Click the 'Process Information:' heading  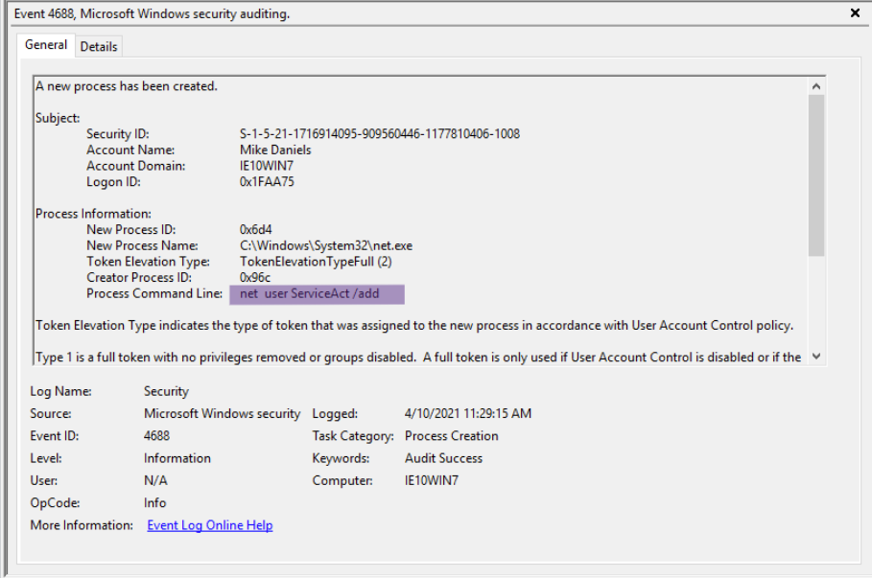tap(93, 214)
